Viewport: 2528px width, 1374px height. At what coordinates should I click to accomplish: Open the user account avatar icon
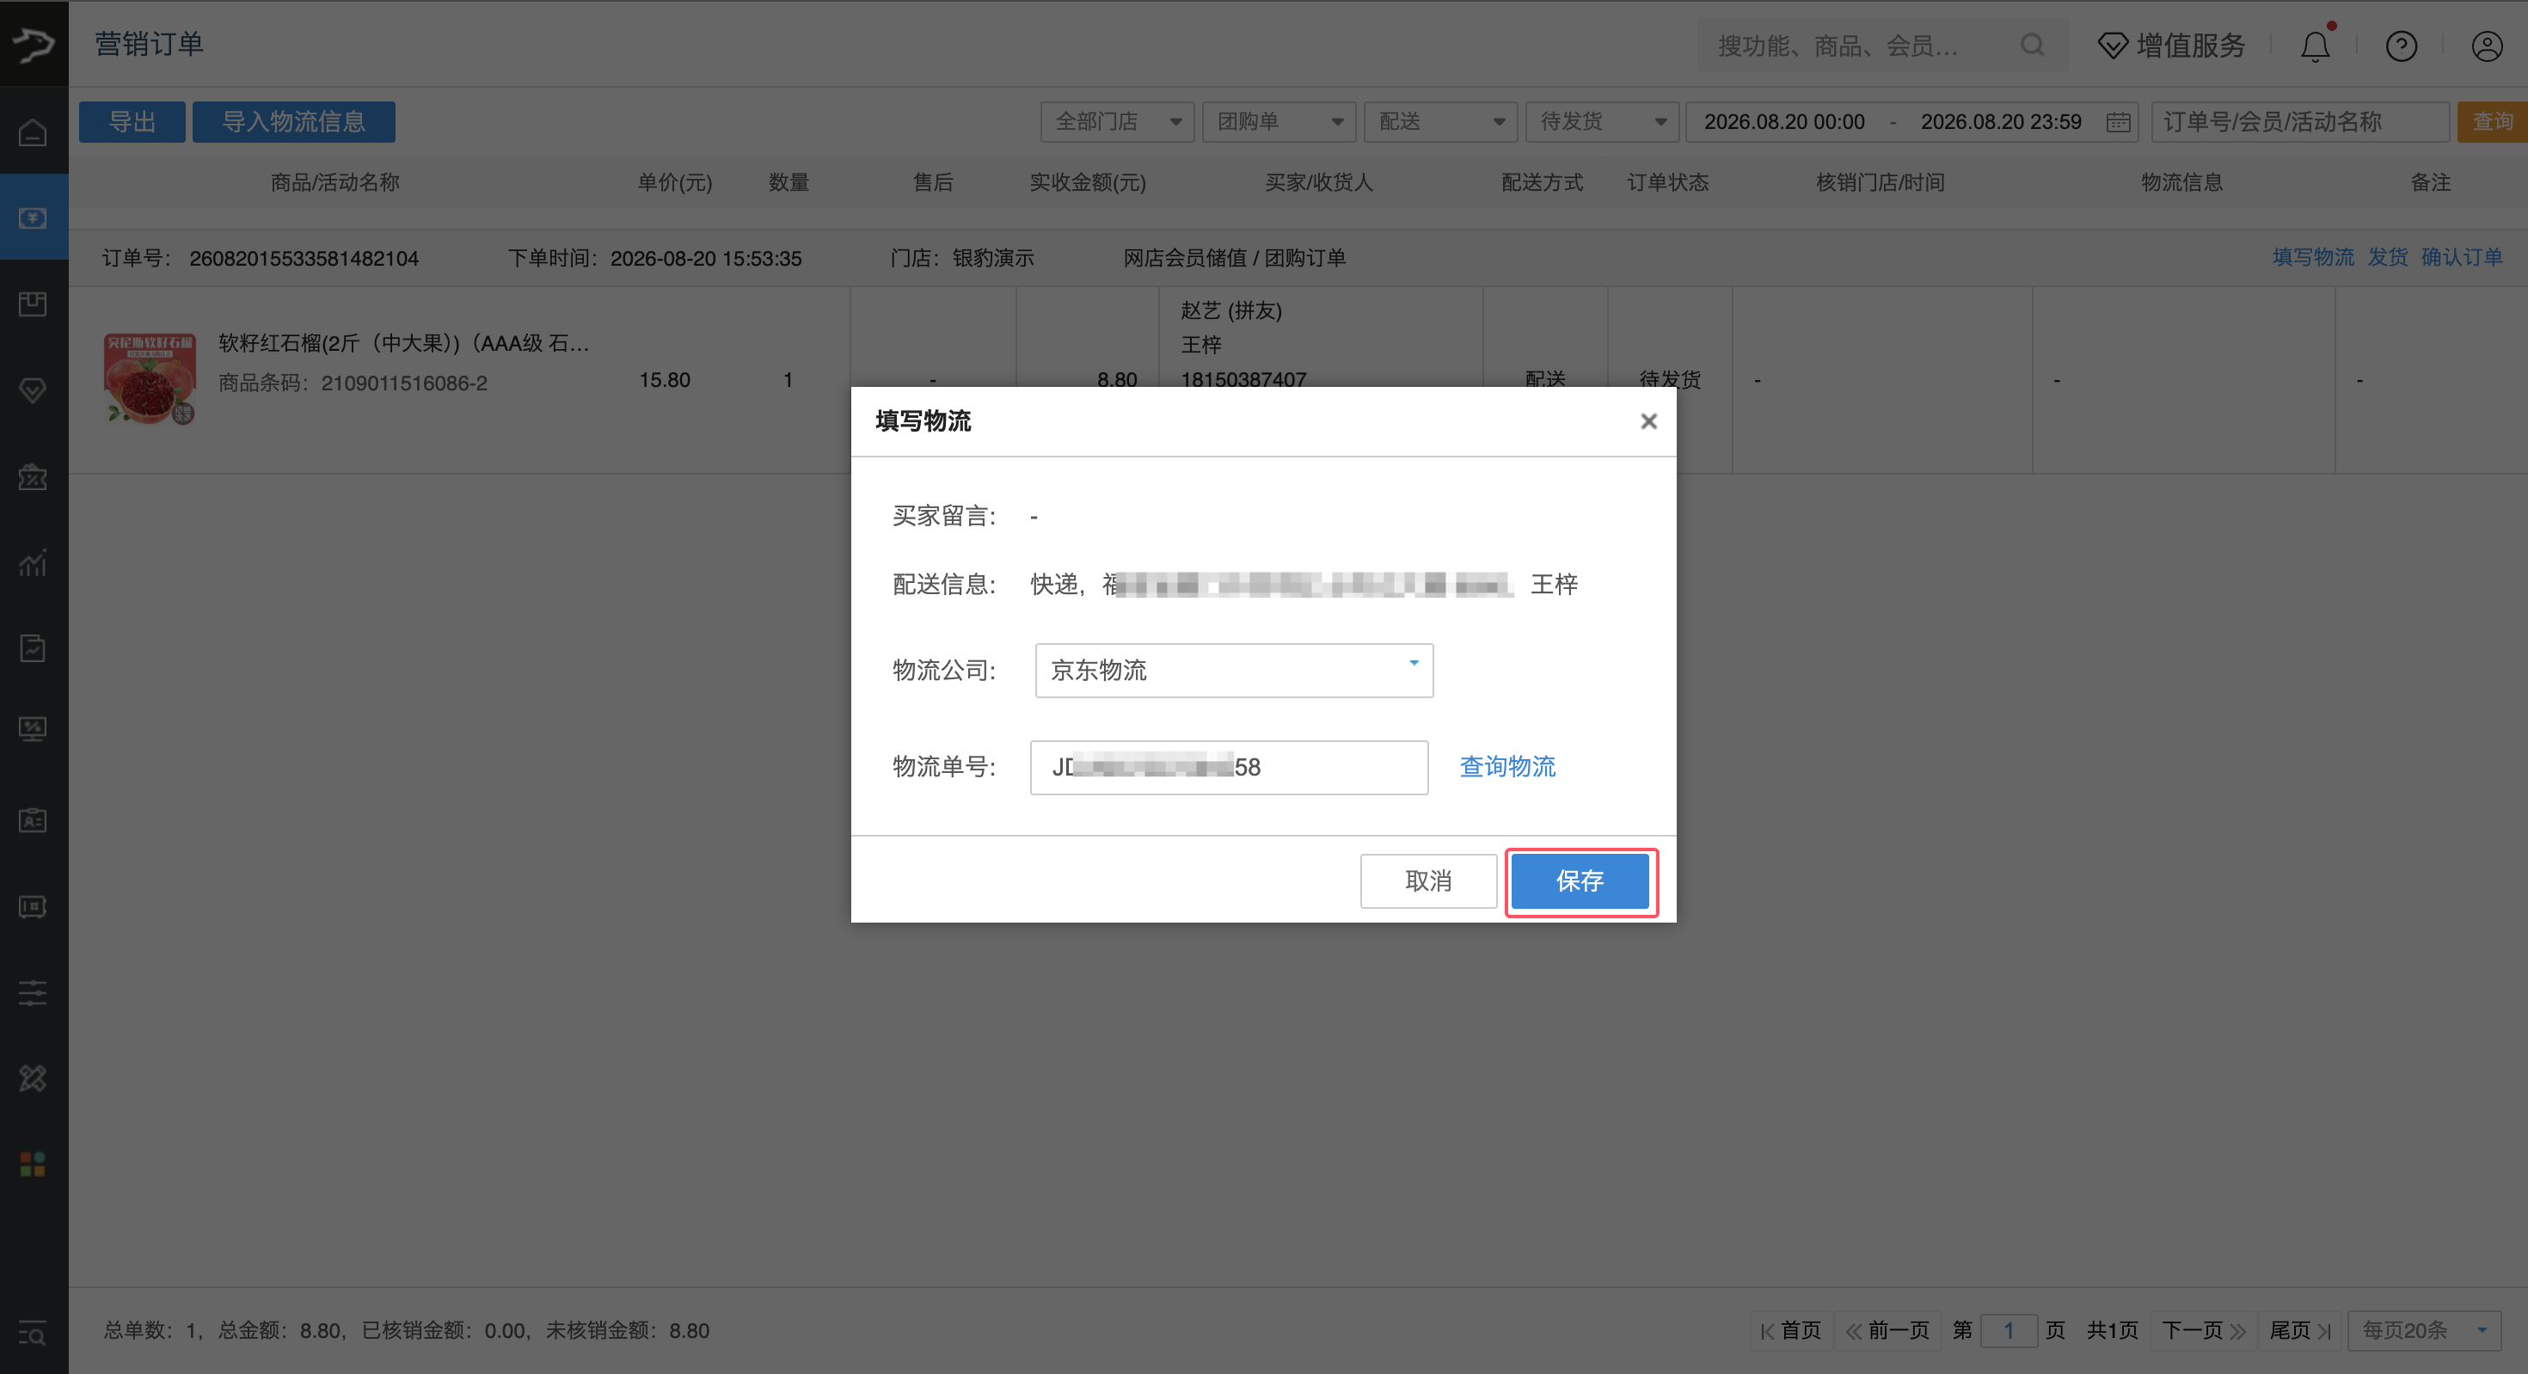[x=2487, y=46]
